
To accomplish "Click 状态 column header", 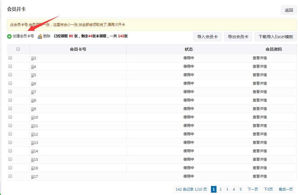I will click(189, 49).
